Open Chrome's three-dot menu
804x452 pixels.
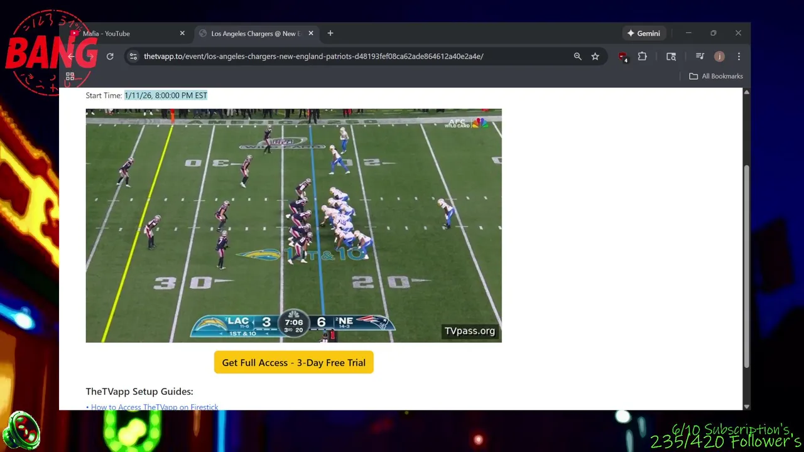click(739, 56)
